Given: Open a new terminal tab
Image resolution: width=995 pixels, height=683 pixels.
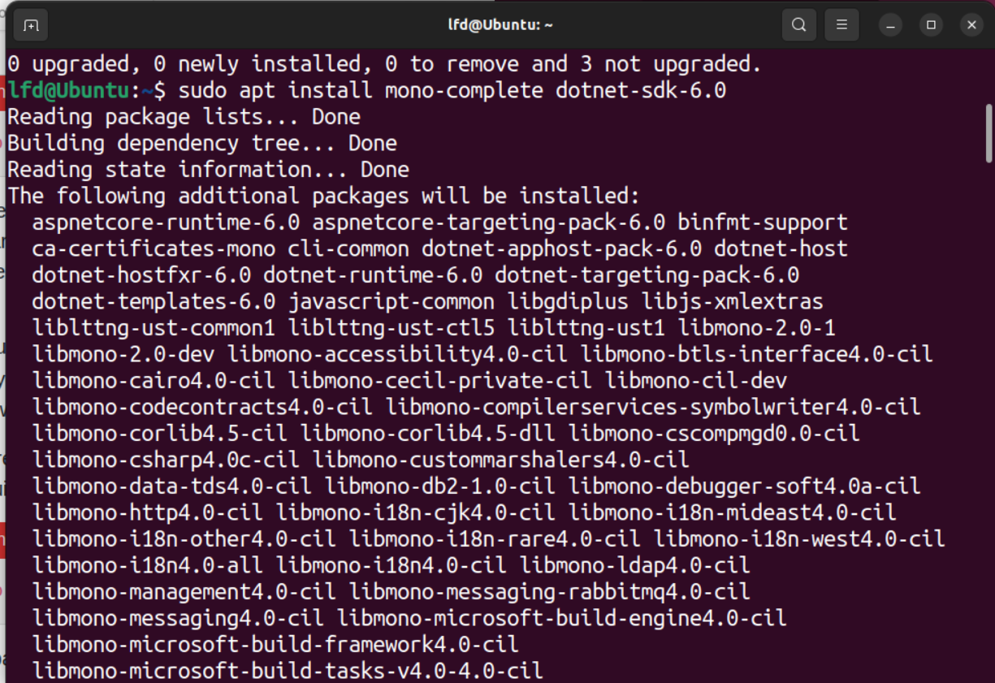Looking at the screenshot, I should click(x=31, y=25).
